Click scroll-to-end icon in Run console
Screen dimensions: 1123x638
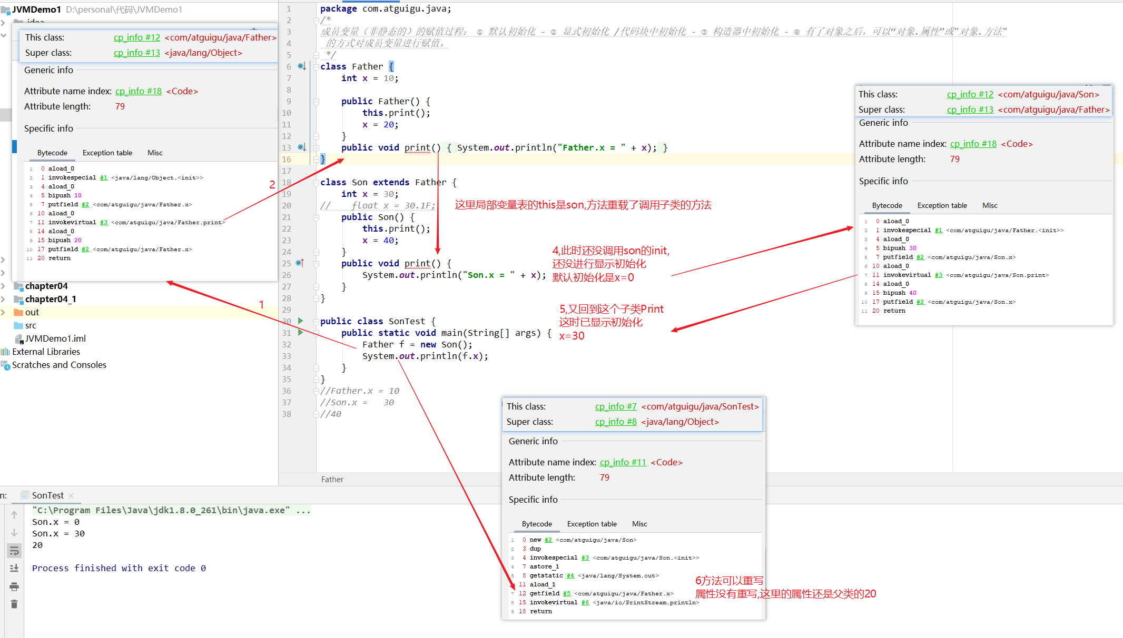[x=14, y=568]
